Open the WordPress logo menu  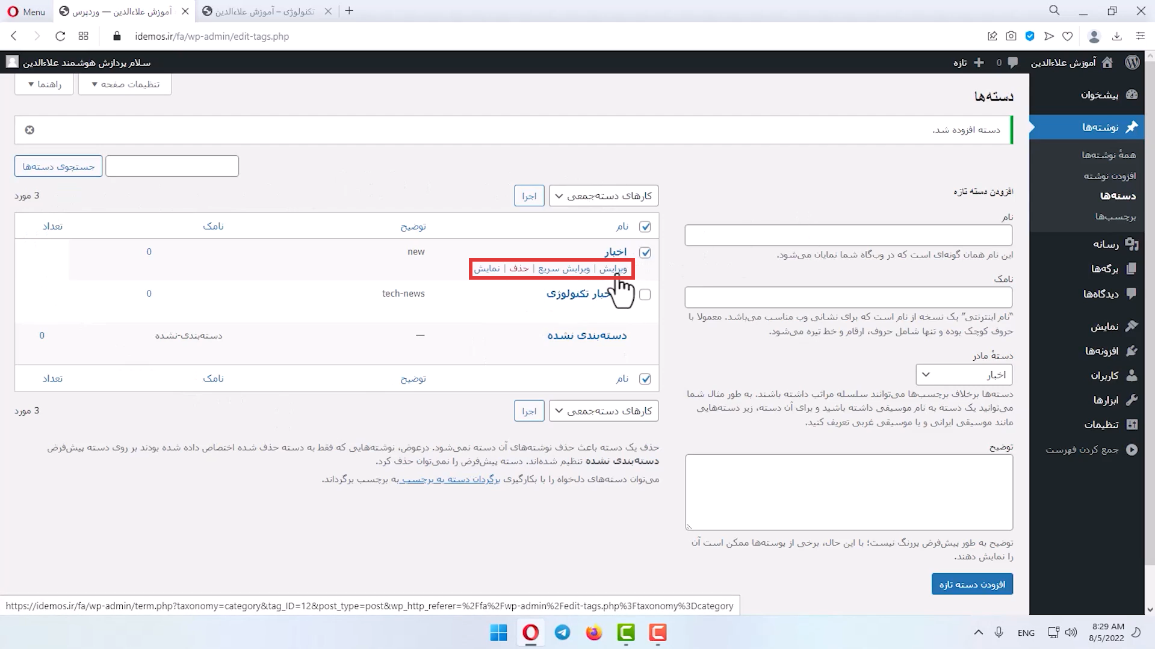coord(1132,63)
